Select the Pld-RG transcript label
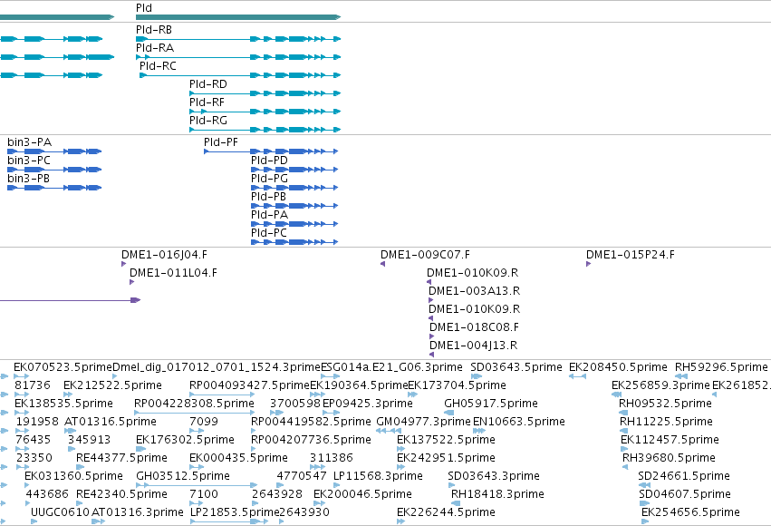This screenshot has width=771, height=526. (208, 121)
